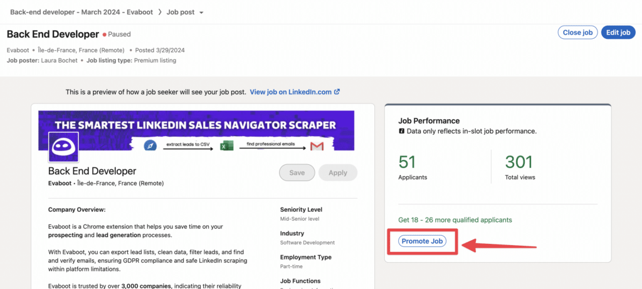Open the Back-end developer March 2024 breadcrumb
The height and width of the screenshot is (289, 642).
coord(82,12)
